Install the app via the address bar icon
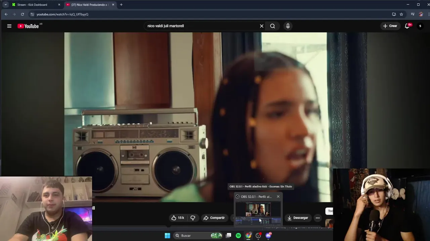The height and width of the screenshot is (241, 430). (394, 14)
